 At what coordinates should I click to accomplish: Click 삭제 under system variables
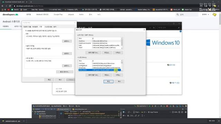point(118,75)
